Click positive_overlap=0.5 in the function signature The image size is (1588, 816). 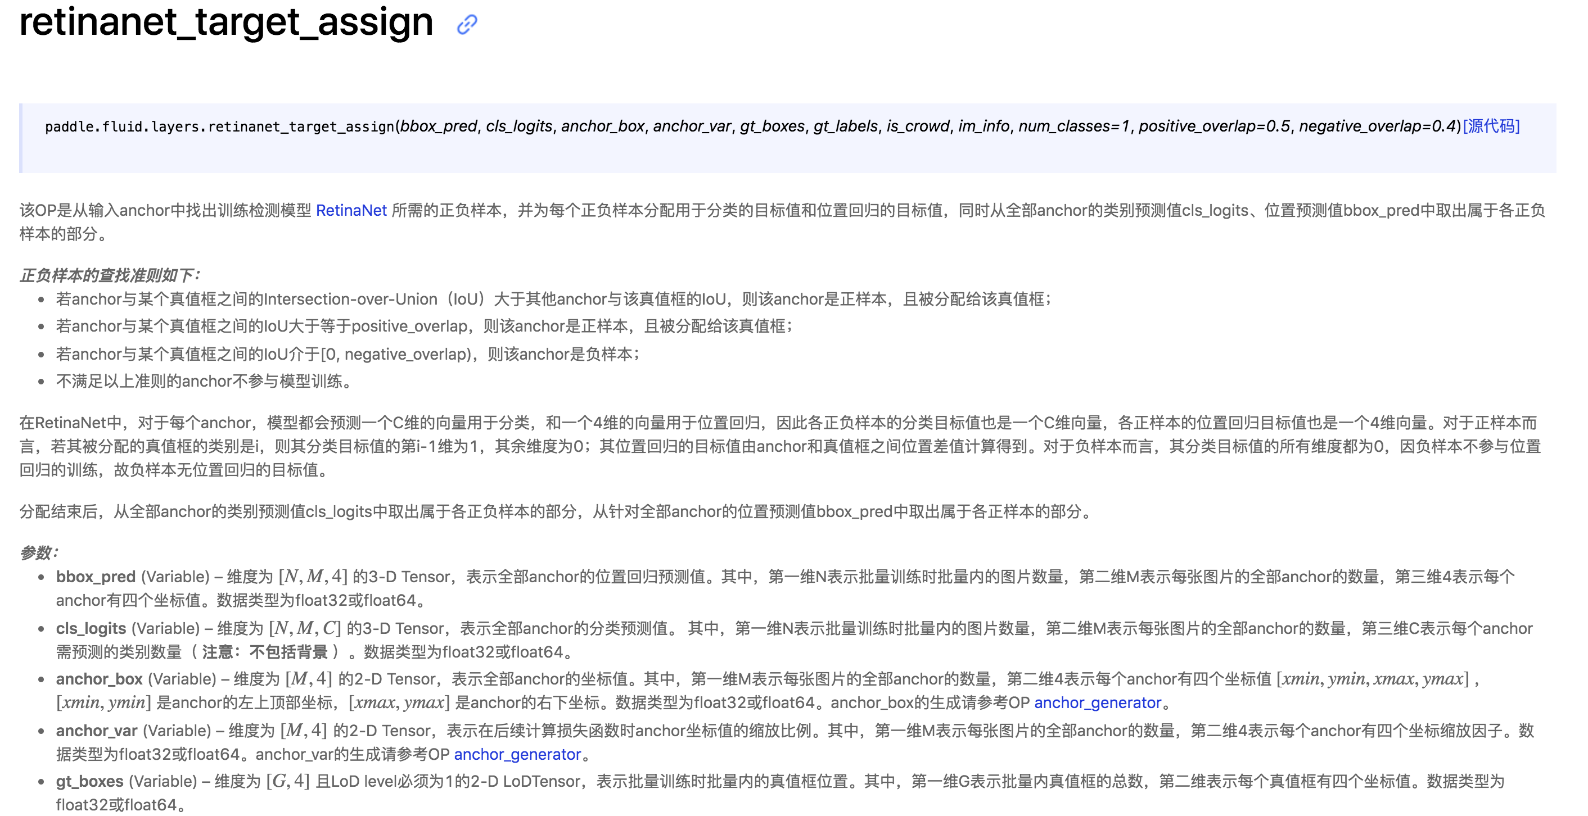click(x=1214, y=126)
